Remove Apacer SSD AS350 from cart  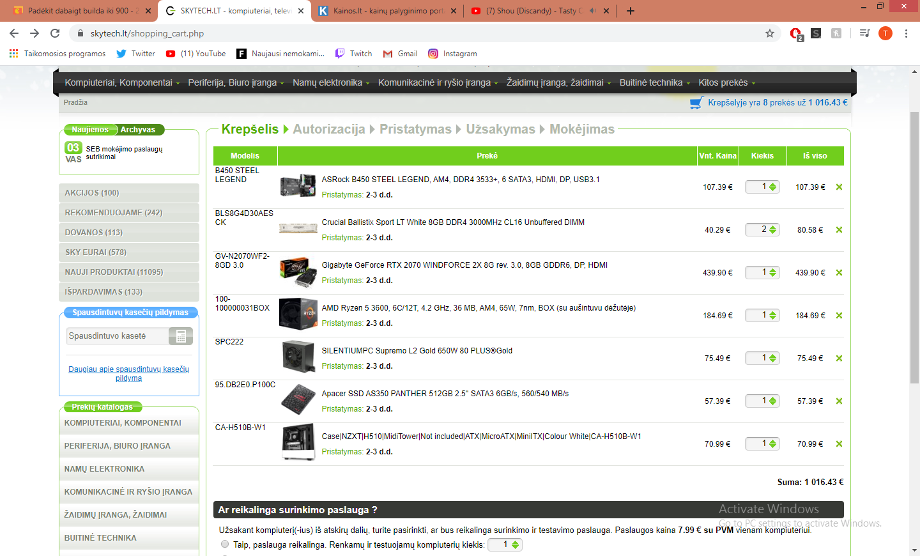[x=839, y=401]
